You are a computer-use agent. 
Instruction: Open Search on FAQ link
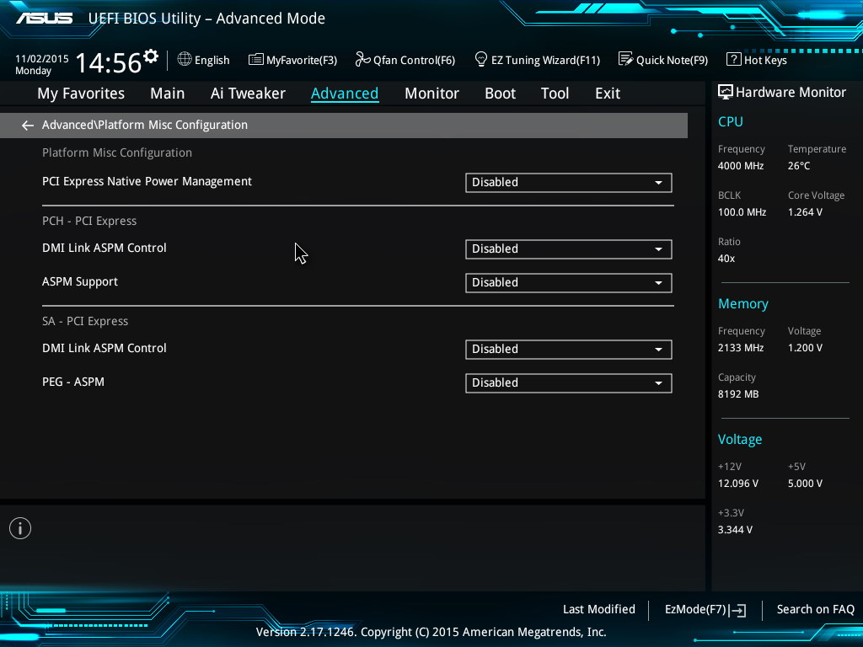point(815,609)
